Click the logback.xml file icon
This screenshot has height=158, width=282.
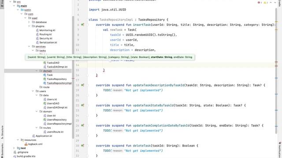(x=26, y=144)
